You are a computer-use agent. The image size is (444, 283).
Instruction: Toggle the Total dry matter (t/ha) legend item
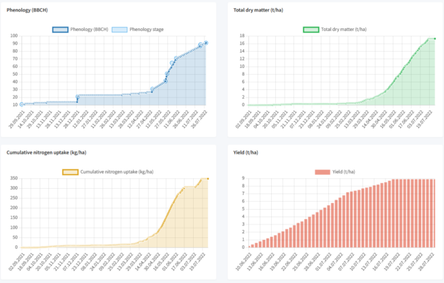pyautogui.click(x=335, y=30)
